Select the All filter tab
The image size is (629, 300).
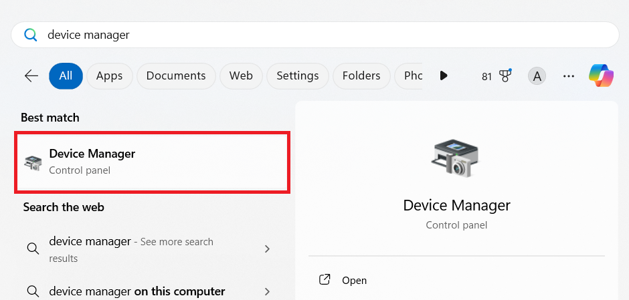click(66, 76)
